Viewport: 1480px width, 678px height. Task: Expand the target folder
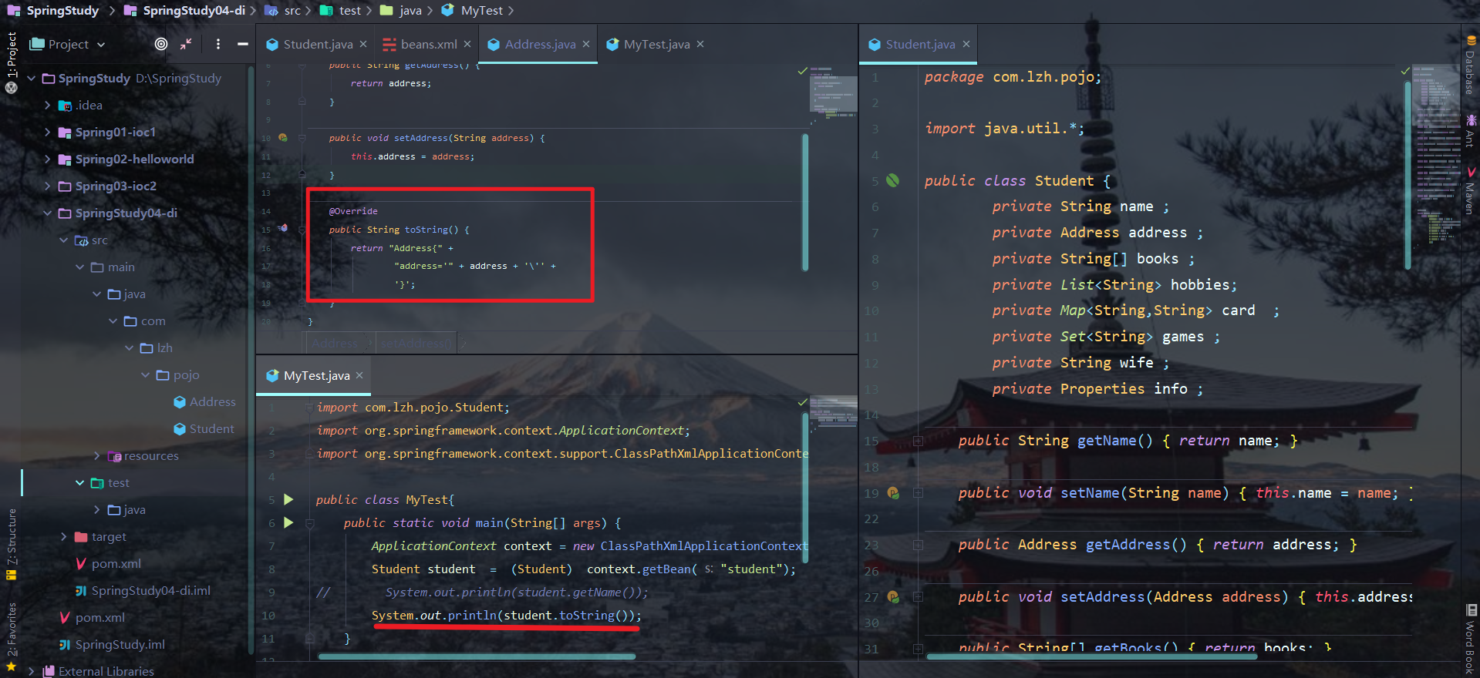tap(64, 536)
